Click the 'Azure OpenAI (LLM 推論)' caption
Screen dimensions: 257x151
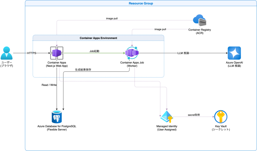[x=234, y=64]
